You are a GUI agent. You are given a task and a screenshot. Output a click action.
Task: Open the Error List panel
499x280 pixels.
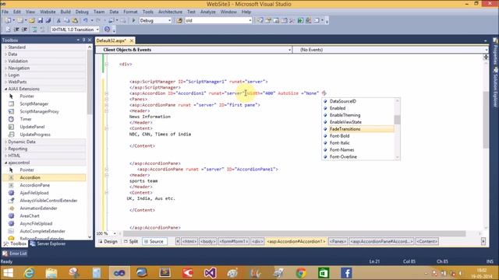point(15,254)
